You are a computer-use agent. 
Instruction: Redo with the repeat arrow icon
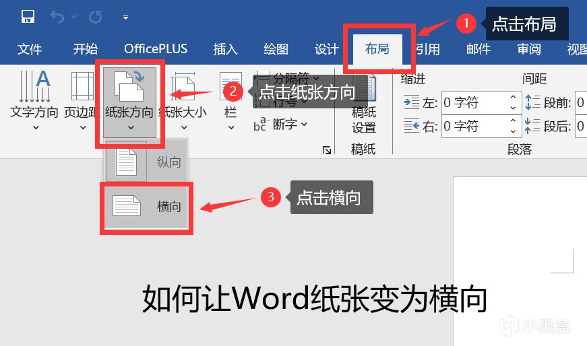[96, 17]
